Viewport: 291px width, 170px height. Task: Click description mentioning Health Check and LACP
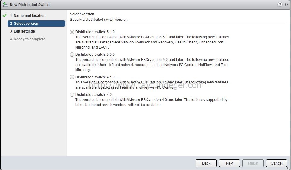(152, 42)
